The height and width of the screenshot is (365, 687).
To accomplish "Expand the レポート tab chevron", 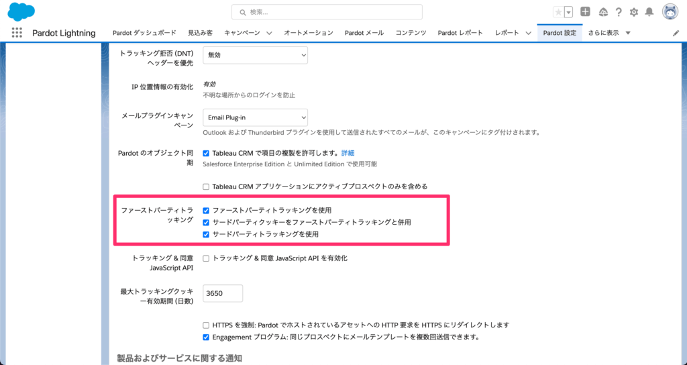I will click(529, 33).
